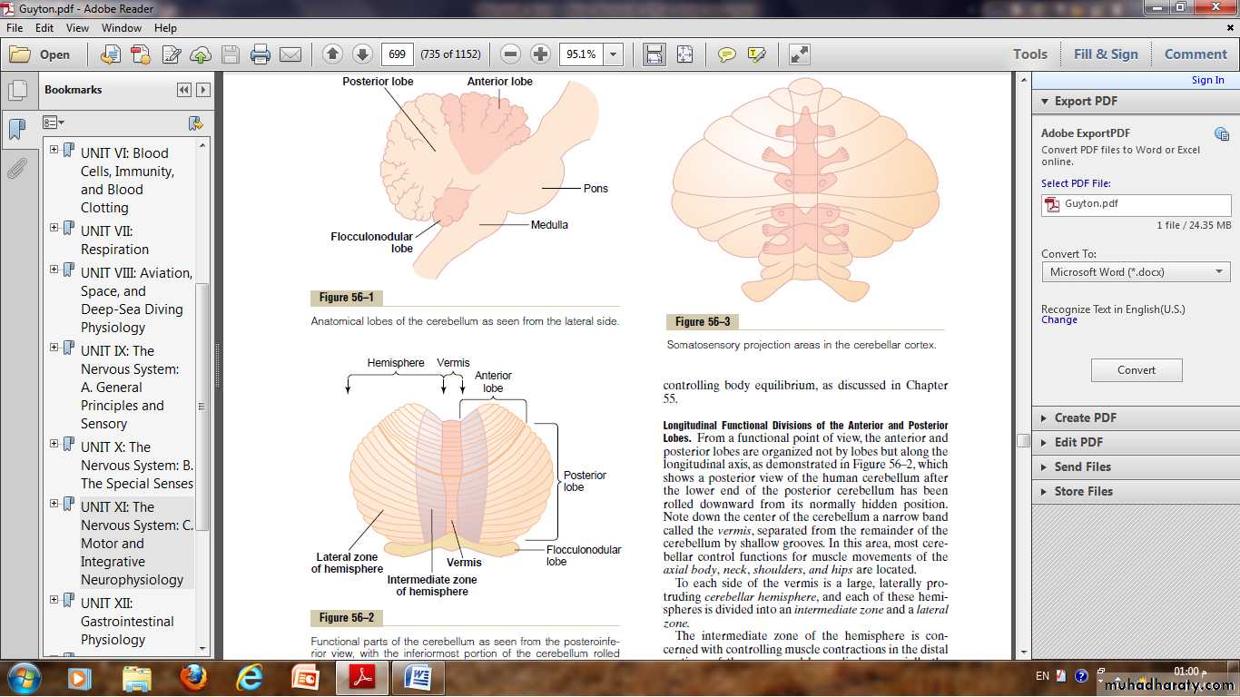Open the zoom percentage dropdown
The width and height of the screenshot is (1240, 697).
pos(614,54)
